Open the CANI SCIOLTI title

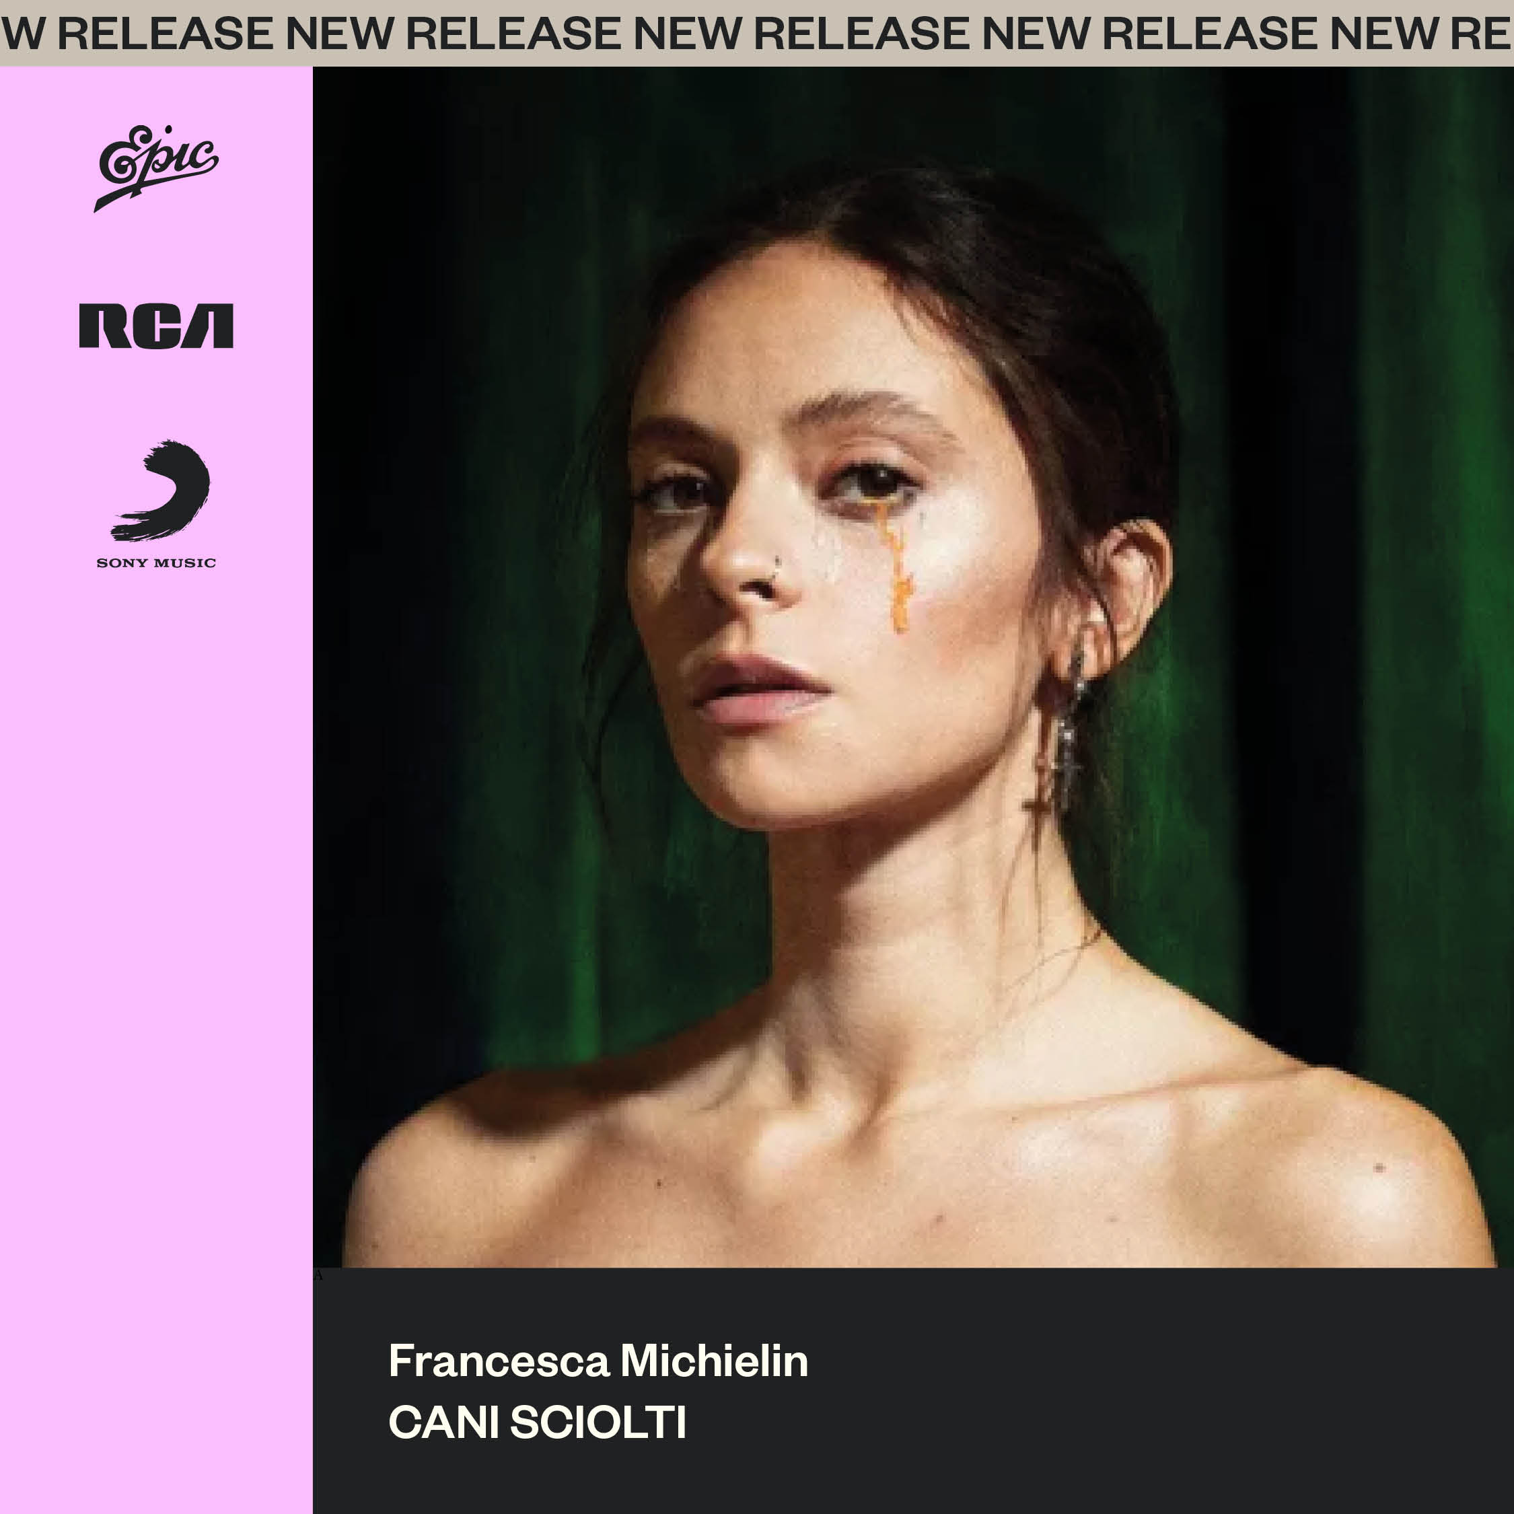[538, 1422]
